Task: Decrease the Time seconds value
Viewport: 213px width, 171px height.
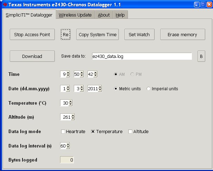Action: (x=95, y=75)
